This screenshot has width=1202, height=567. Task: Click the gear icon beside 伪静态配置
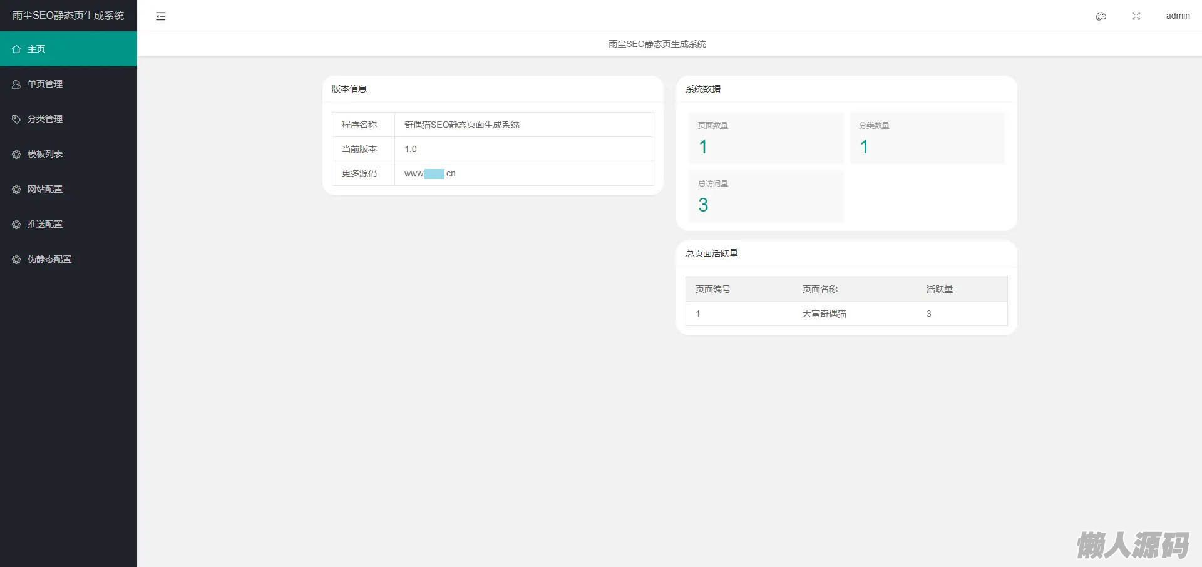(16, 259)
